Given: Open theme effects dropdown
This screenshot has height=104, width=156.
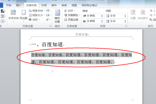Looking at the screenshot, I should tap(3, 21).
